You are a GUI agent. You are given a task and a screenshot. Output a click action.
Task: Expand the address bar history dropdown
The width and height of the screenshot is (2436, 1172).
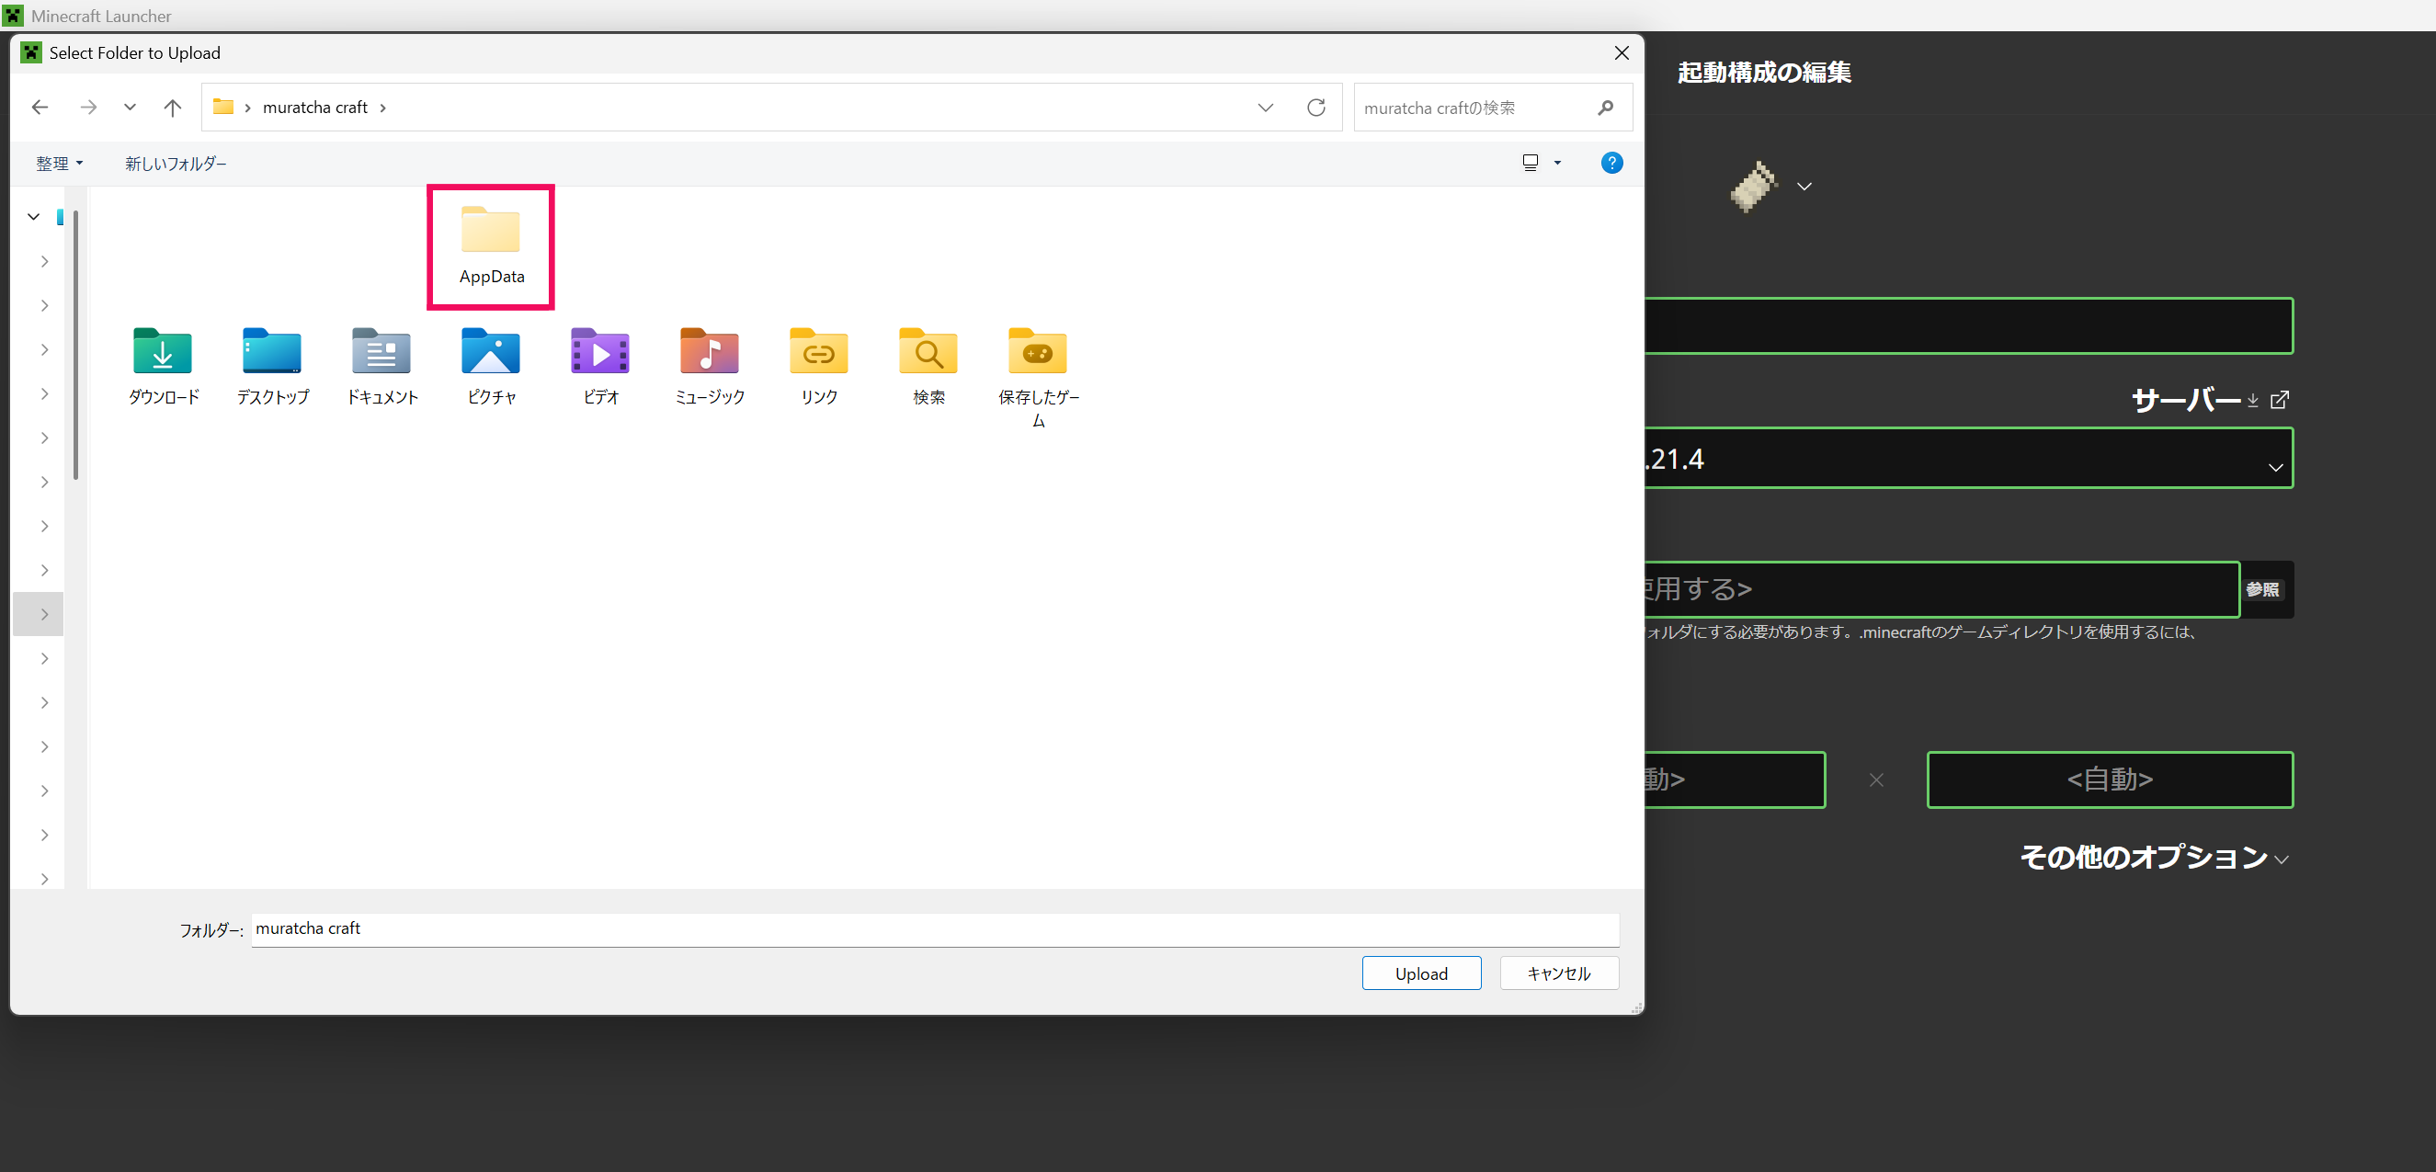pos(1265,108)
